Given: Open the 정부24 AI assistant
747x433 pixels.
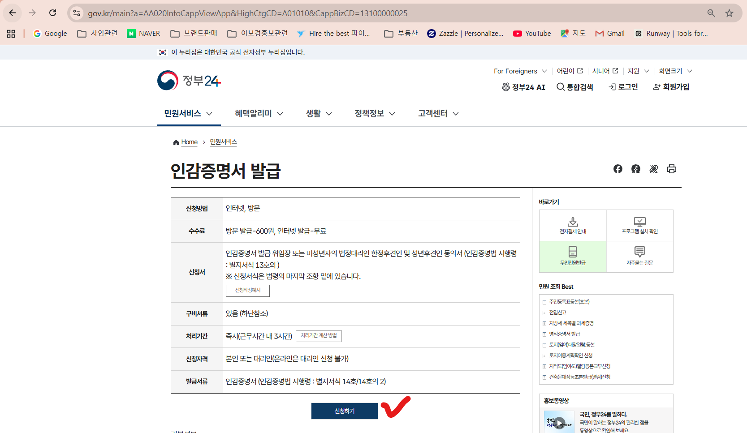Looking at the screenshot, I should [x=523, y=87].
